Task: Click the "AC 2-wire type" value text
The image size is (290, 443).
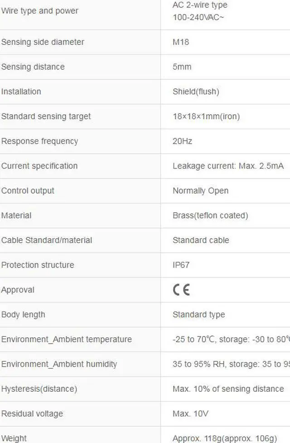Action: coord(200,5)
